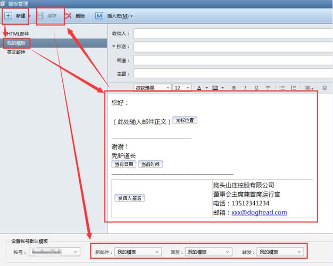Click into the 收件人 input field
333x266 pixels.
(231, 34)
